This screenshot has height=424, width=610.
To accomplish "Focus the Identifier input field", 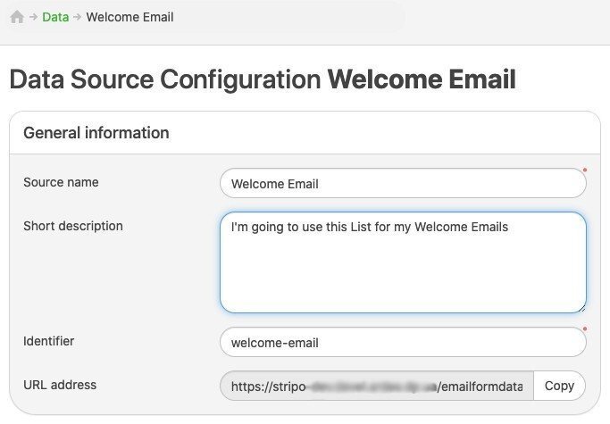I will 403,342.
